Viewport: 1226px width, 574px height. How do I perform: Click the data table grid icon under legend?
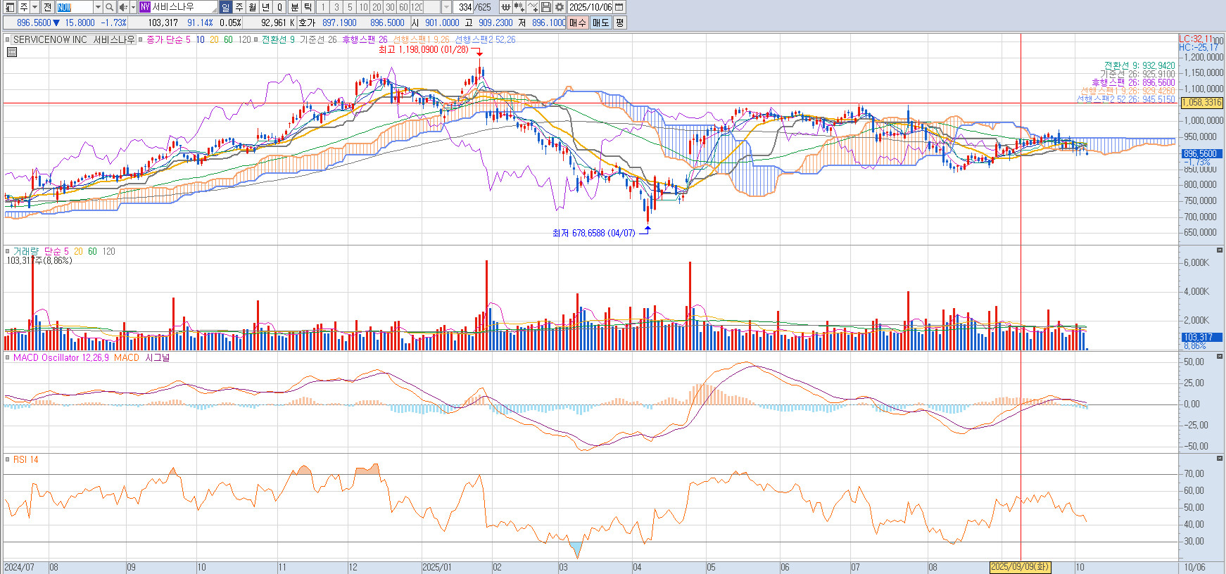pos(12,51)
